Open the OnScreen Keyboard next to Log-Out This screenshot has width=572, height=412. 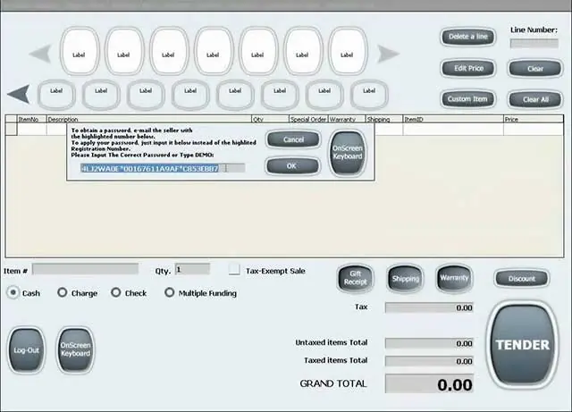tap(75, 349)
